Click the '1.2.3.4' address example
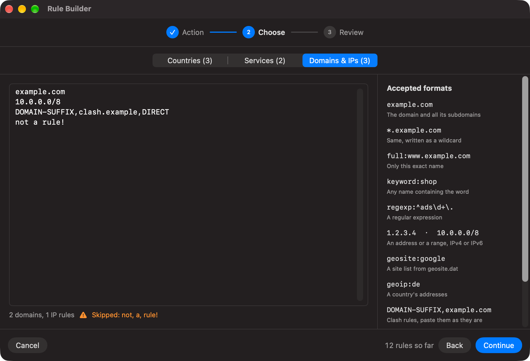530x361 pixels. click(x=401, y=233)
